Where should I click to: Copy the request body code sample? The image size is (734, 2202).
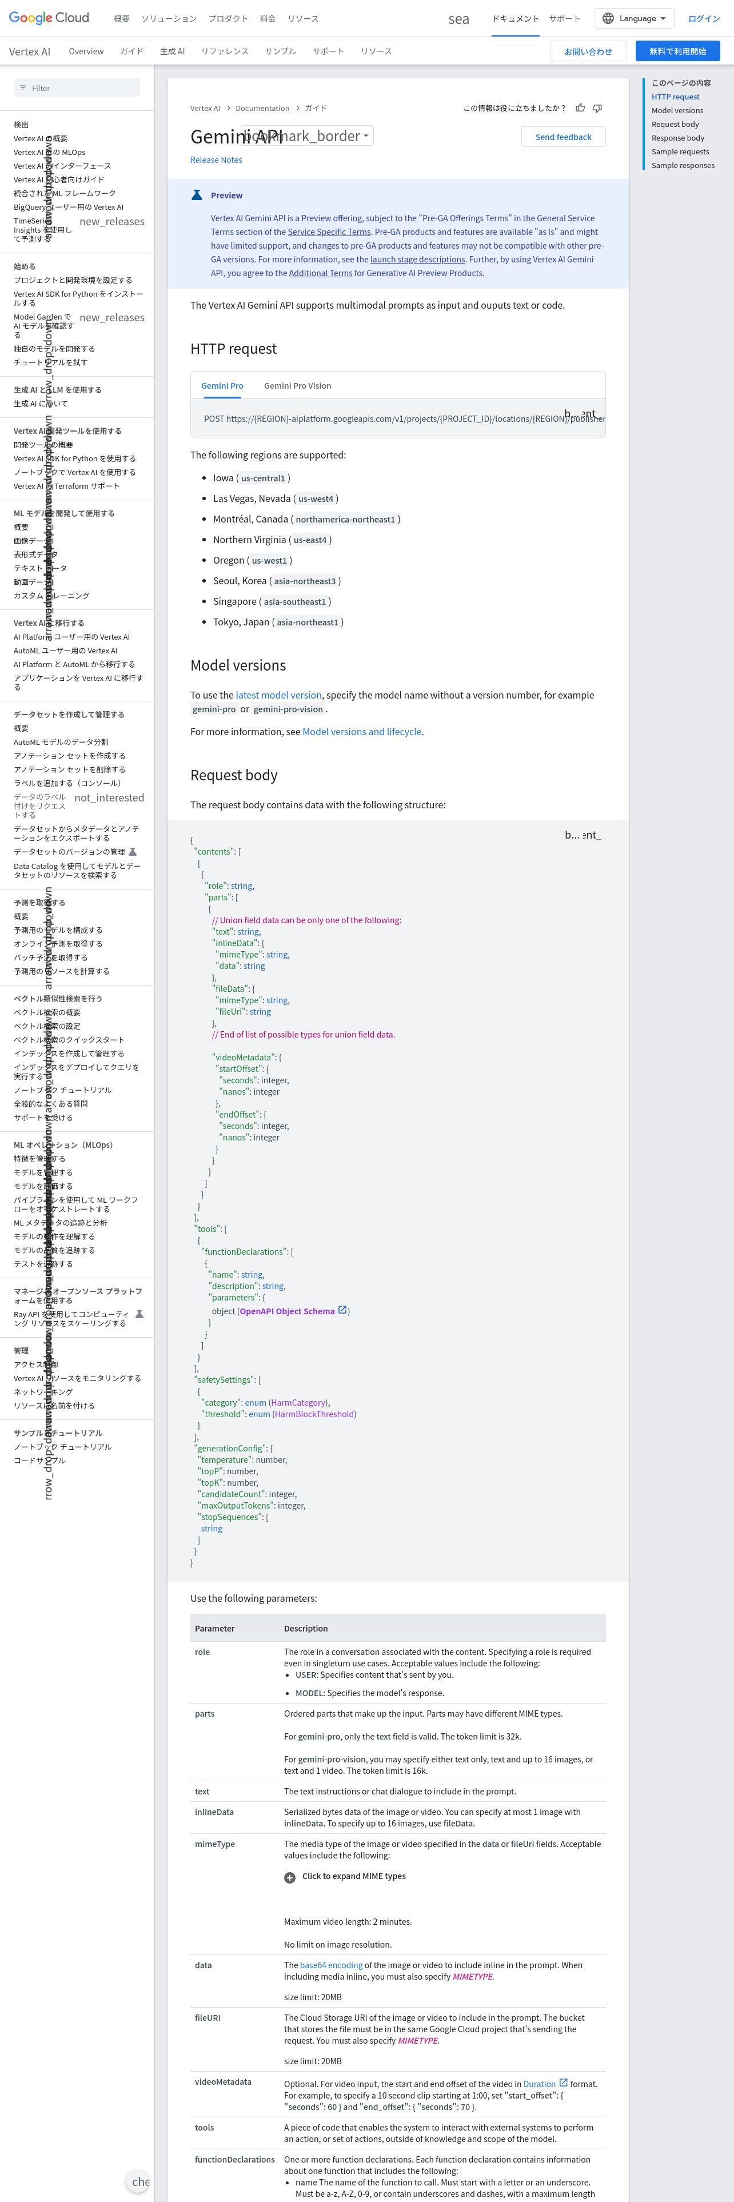(592, 835)
